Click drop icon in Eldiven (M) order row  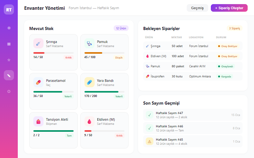147,56
